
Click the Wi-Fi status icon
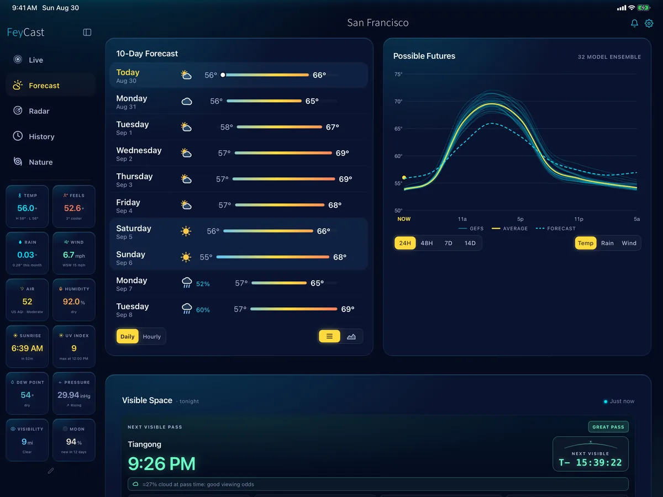[631, 8]
